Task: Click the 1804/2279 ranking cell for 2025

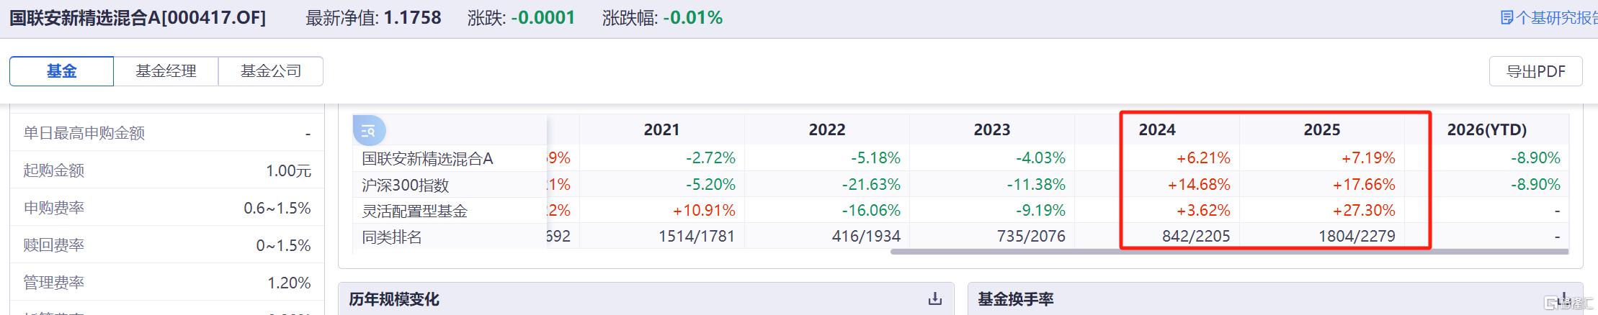Action: pos(1357,236)
